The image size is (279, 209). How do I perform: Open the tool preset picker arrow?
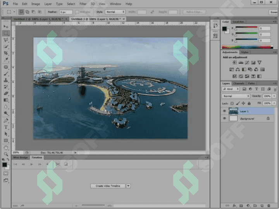tap(14, 12)
